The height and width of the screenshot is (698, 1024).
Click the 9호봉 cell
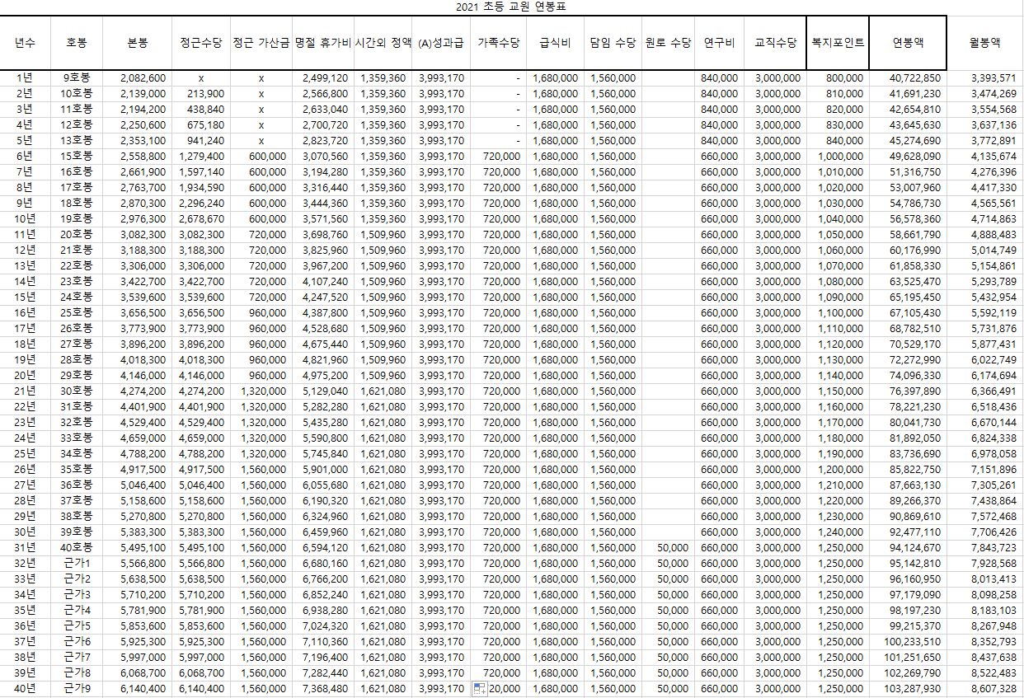click(76, 77)
